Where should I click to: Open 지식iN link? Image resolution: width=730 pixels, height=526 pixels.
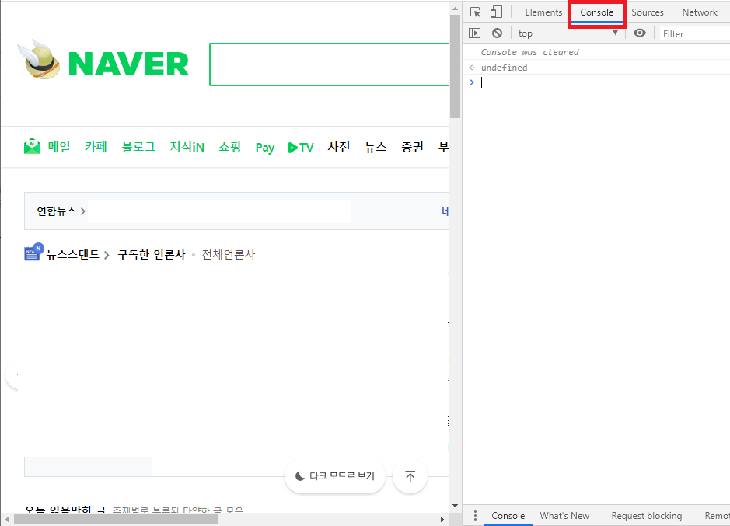point(187,147)
